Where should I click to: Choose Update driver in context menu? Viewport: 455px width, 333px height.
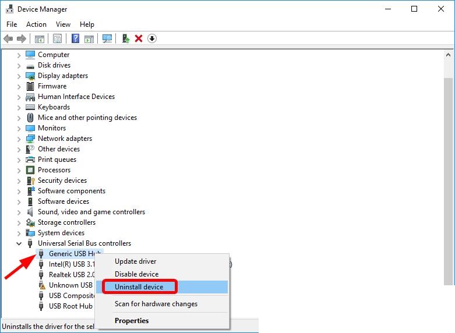162,261
